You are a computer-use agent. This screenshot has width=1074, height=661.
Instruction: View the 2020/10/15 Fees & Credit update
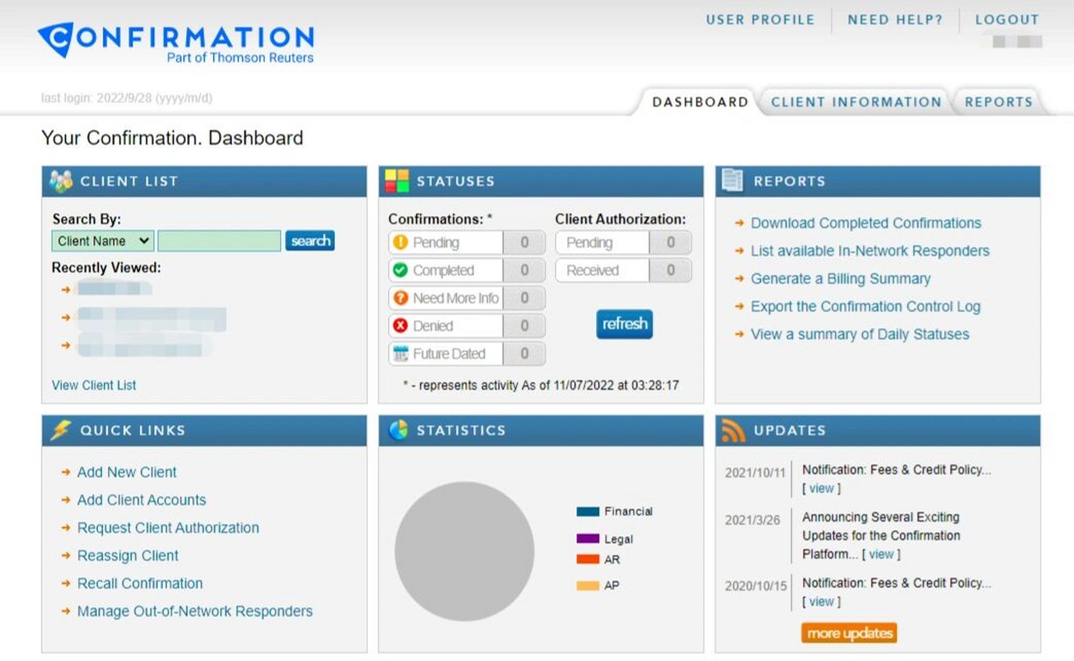[x=821, y=602]
